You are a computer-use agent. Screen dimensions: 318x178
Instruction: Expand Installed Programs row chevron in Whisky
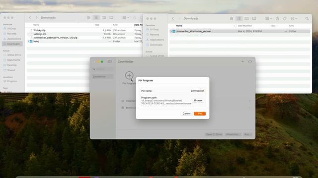tap(249, 101)
